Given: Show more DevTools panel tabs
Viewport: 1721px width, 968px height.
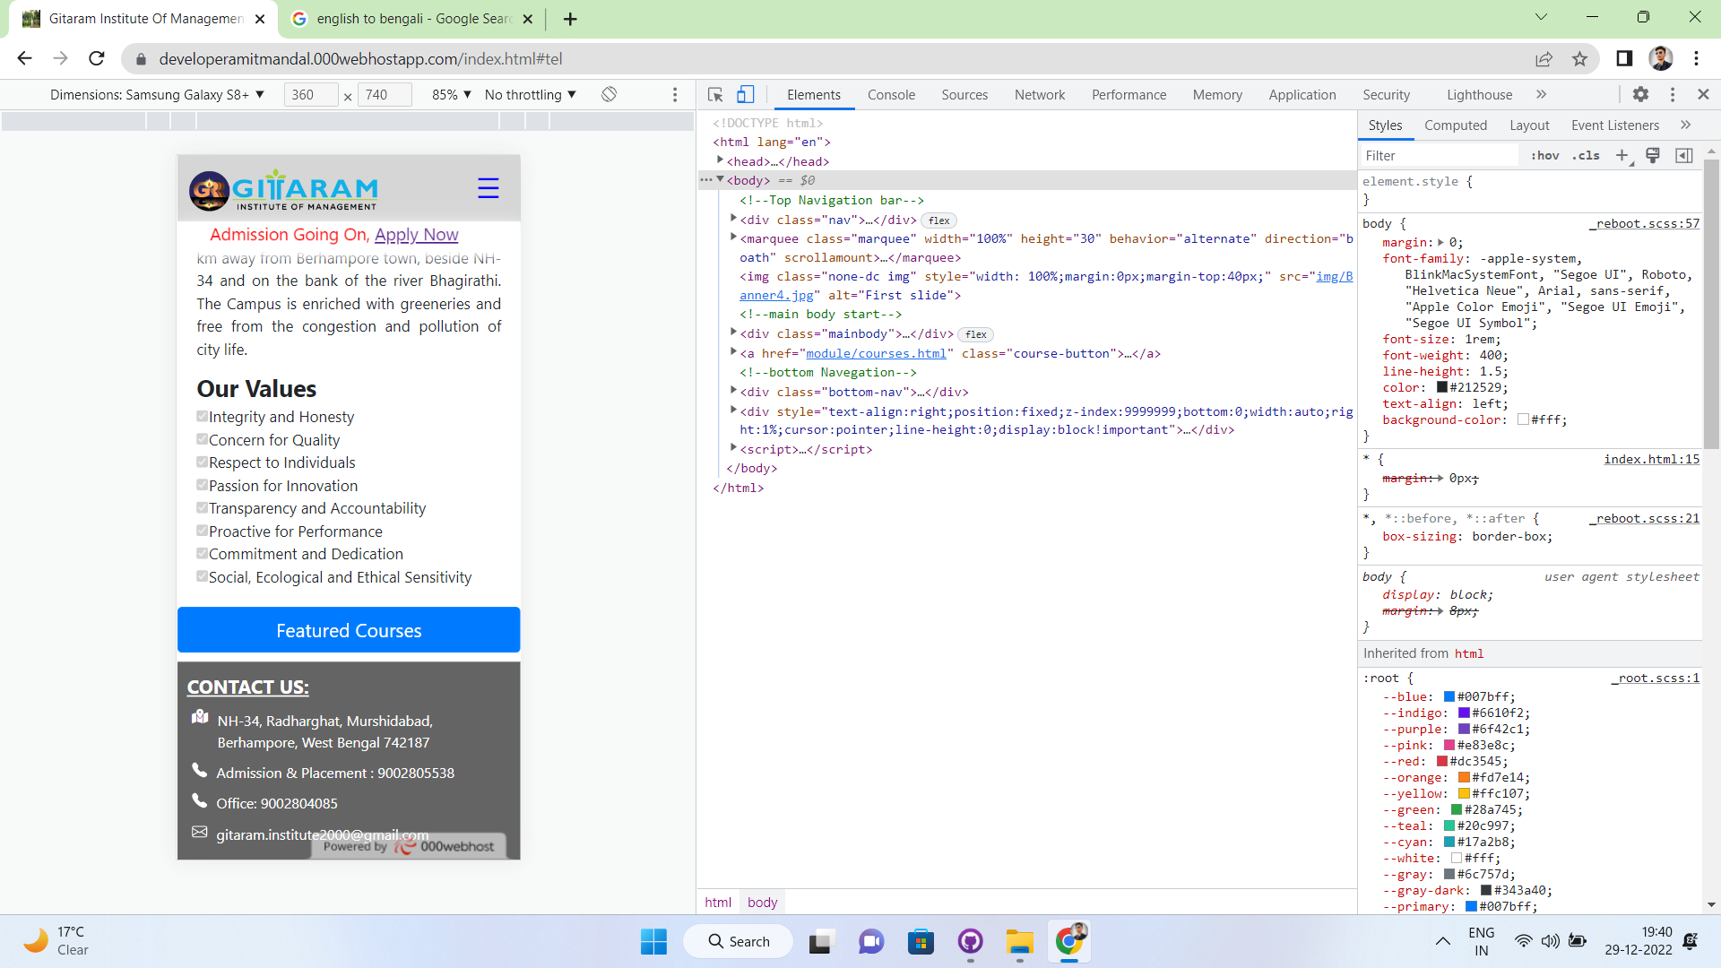Looking at the screenshot, I should tap(1541, 95).
